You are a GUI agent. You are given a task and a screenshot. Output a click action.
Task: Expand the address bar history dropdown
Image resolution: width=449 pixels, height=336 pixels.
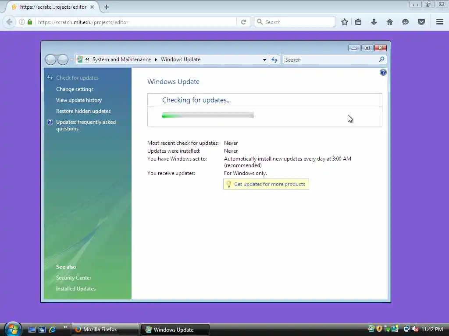[x=264, y=59]
